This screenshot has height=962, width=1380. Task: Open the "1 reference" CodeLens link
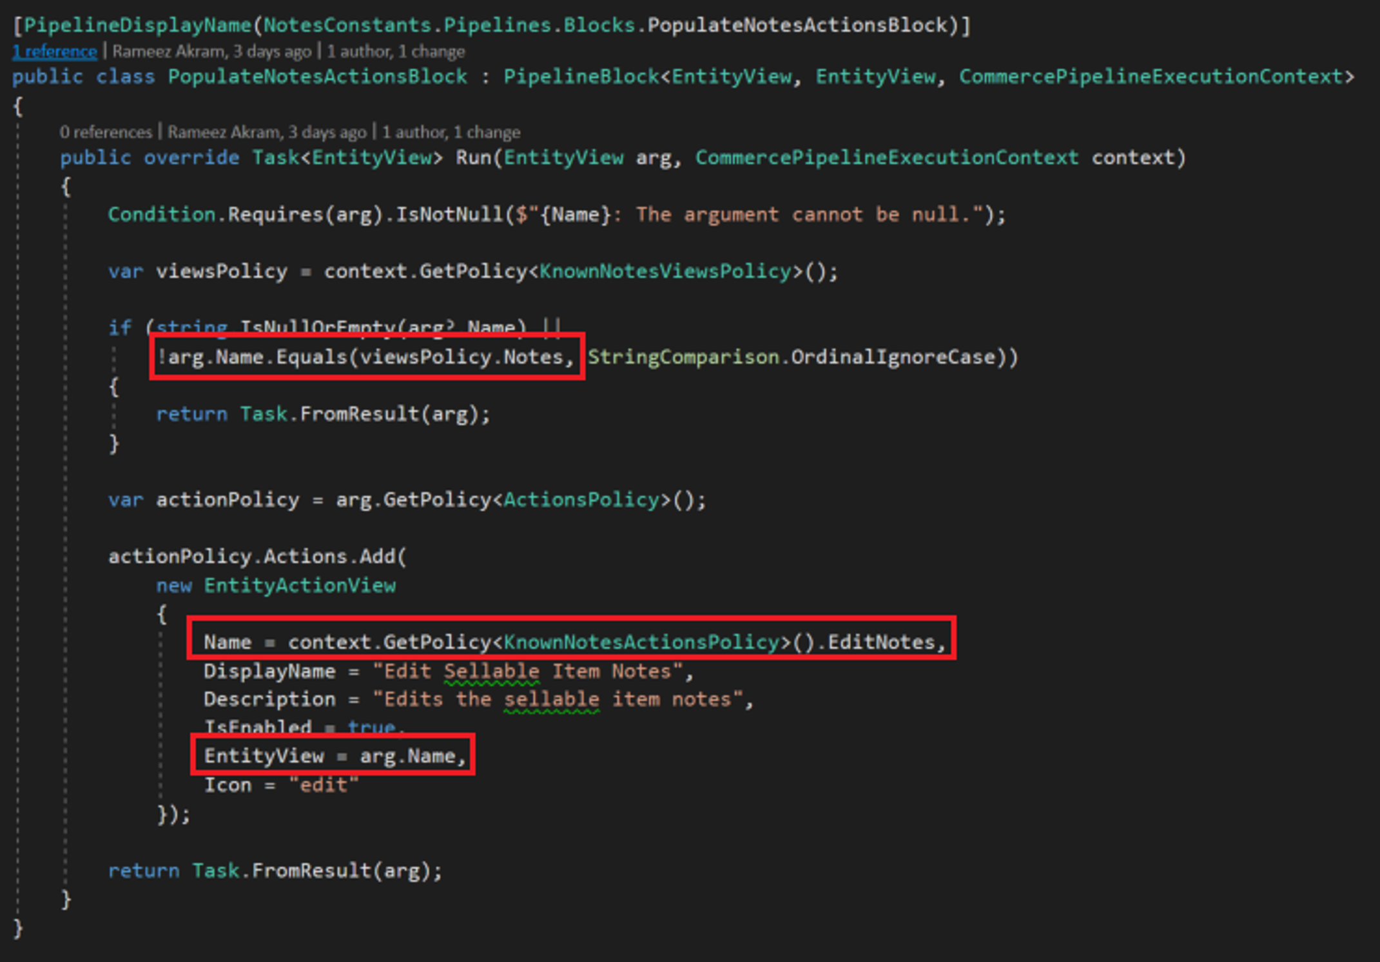54,51
